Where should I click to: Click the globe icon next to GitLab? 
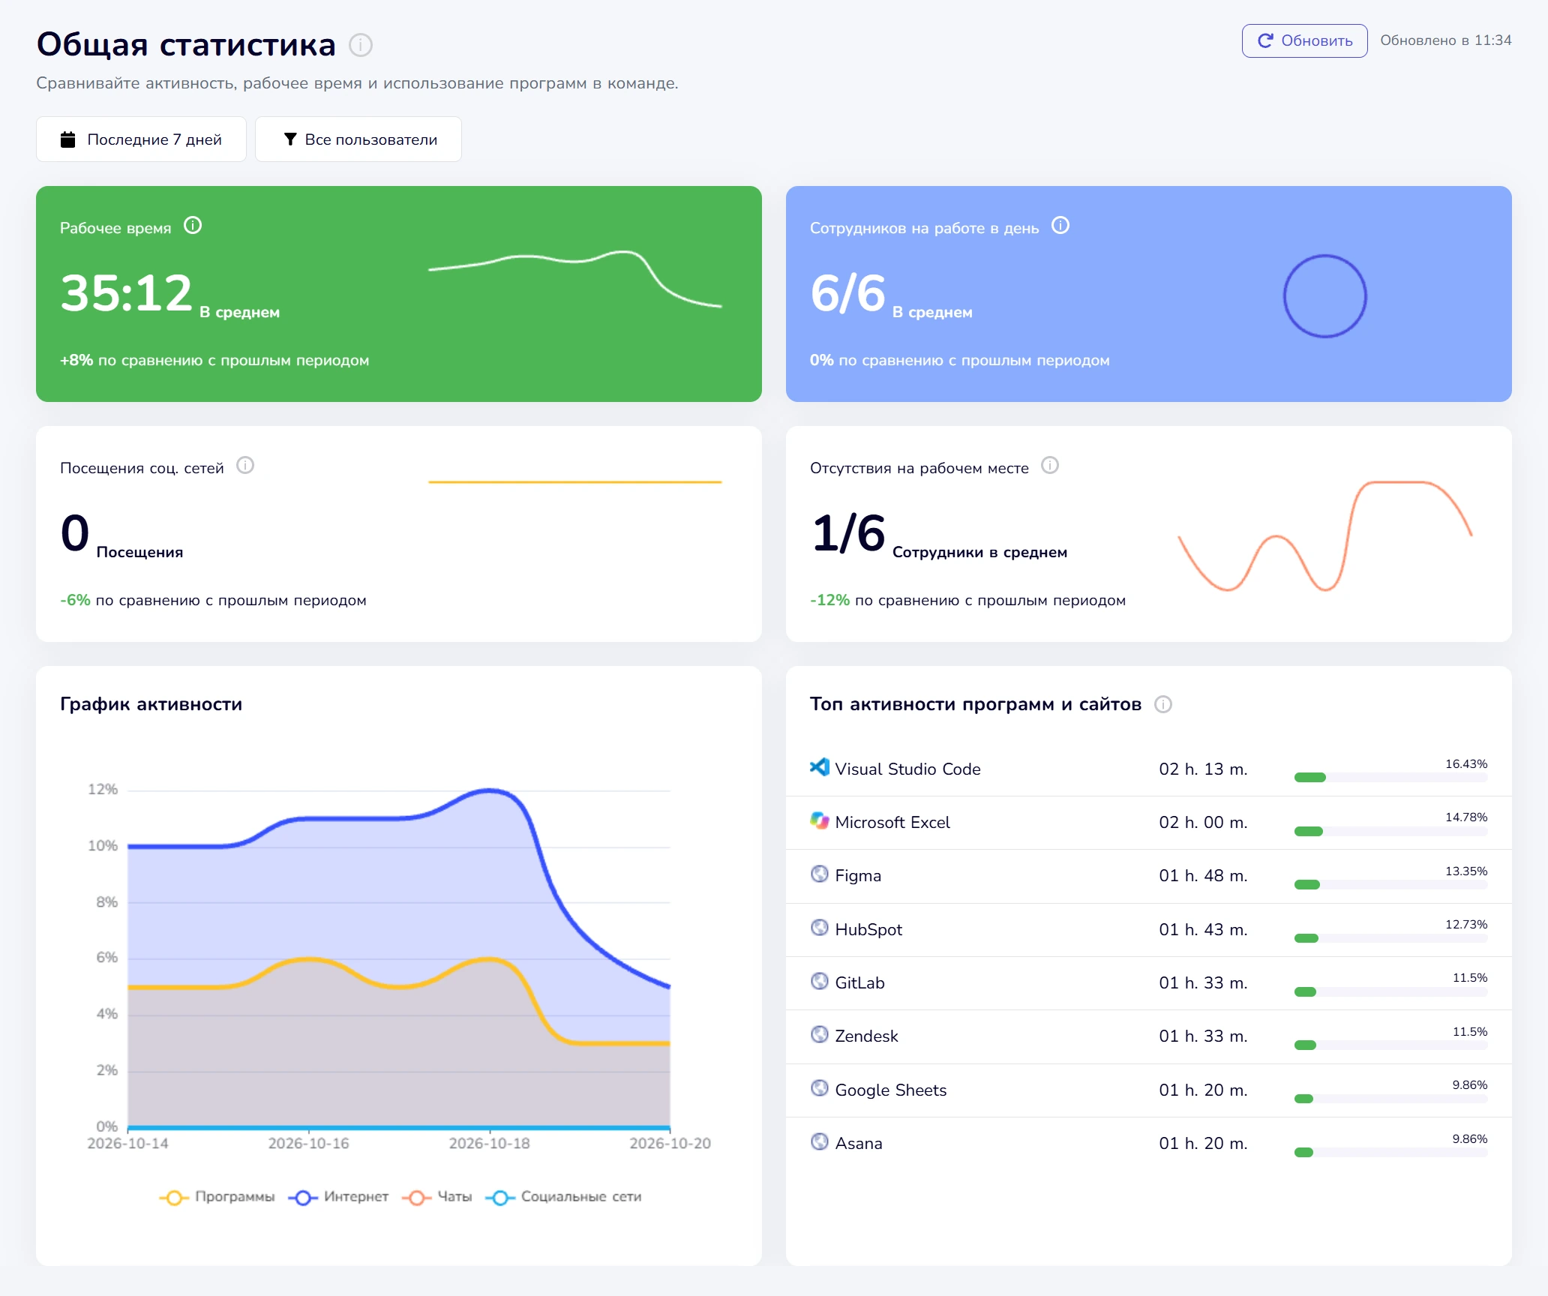click(x=820, y=981)
